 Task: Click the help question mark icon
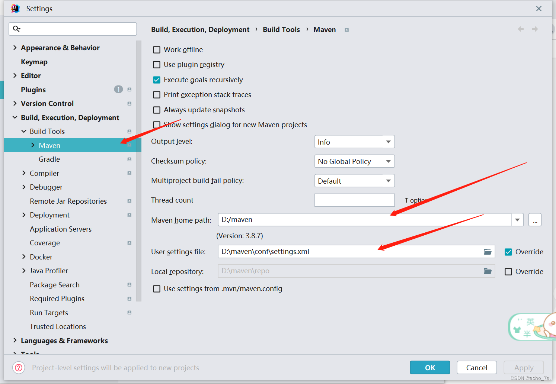tap(19, 368)
